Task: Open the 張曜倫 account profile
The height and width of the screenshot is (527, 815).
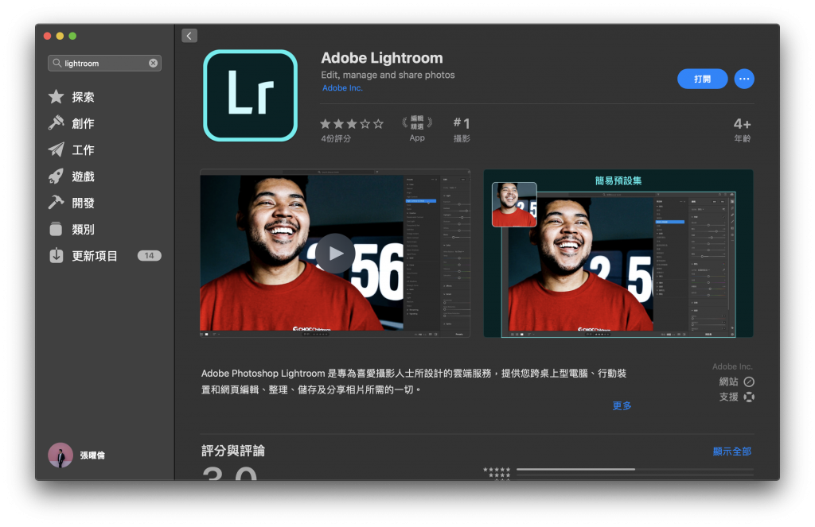Action: [77, 455]
